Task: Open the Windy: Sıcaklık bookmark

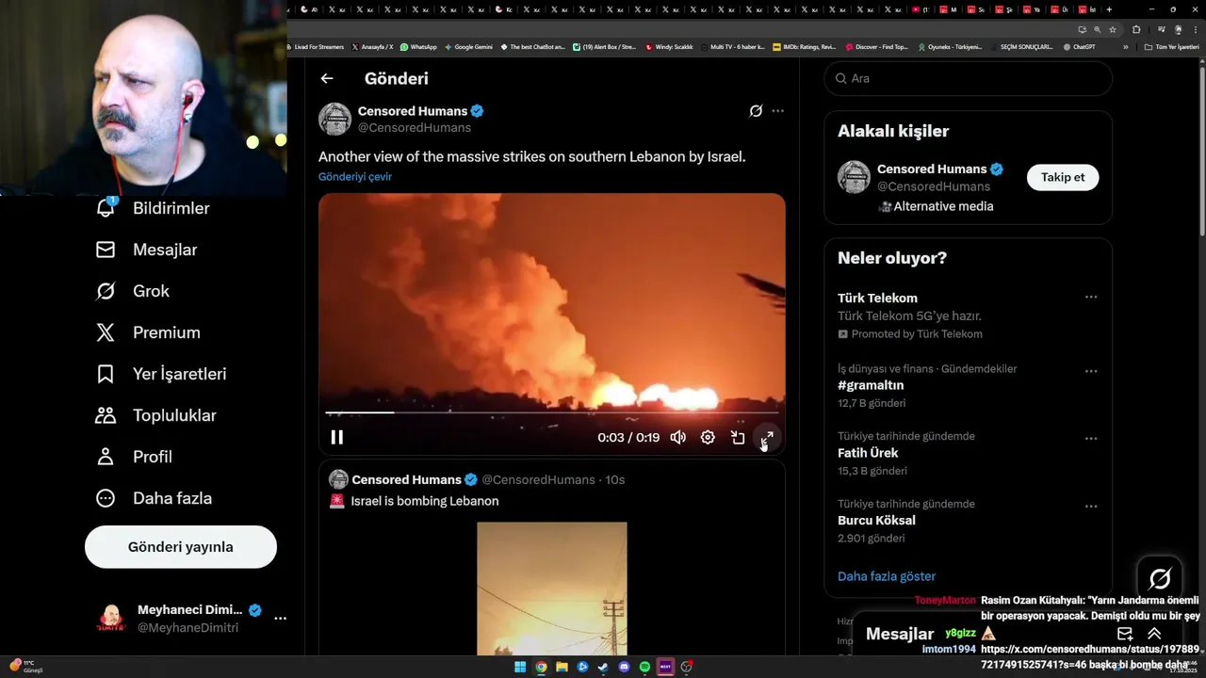Action: [x=669, y=46]
